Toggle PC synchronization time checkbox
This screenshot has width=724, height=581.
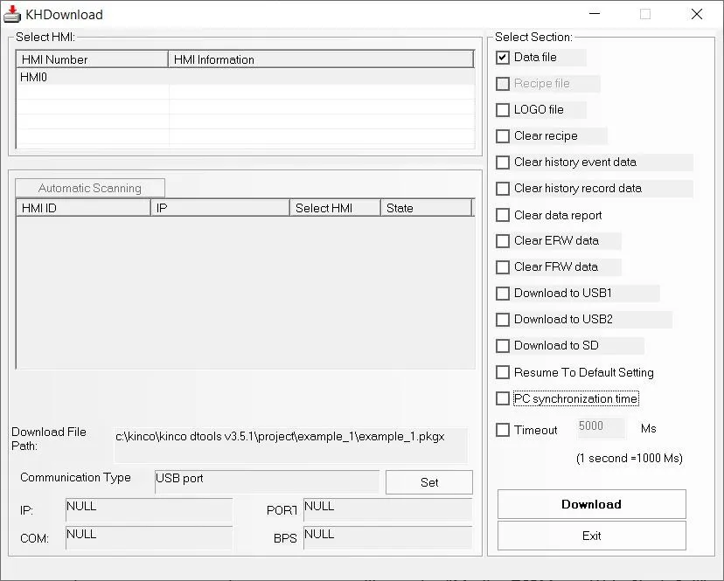click(x=503, y=398)
